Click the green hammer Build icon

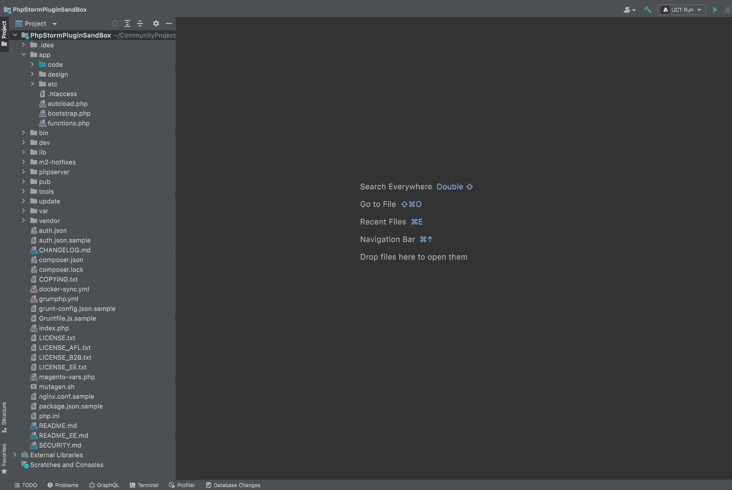648,10
